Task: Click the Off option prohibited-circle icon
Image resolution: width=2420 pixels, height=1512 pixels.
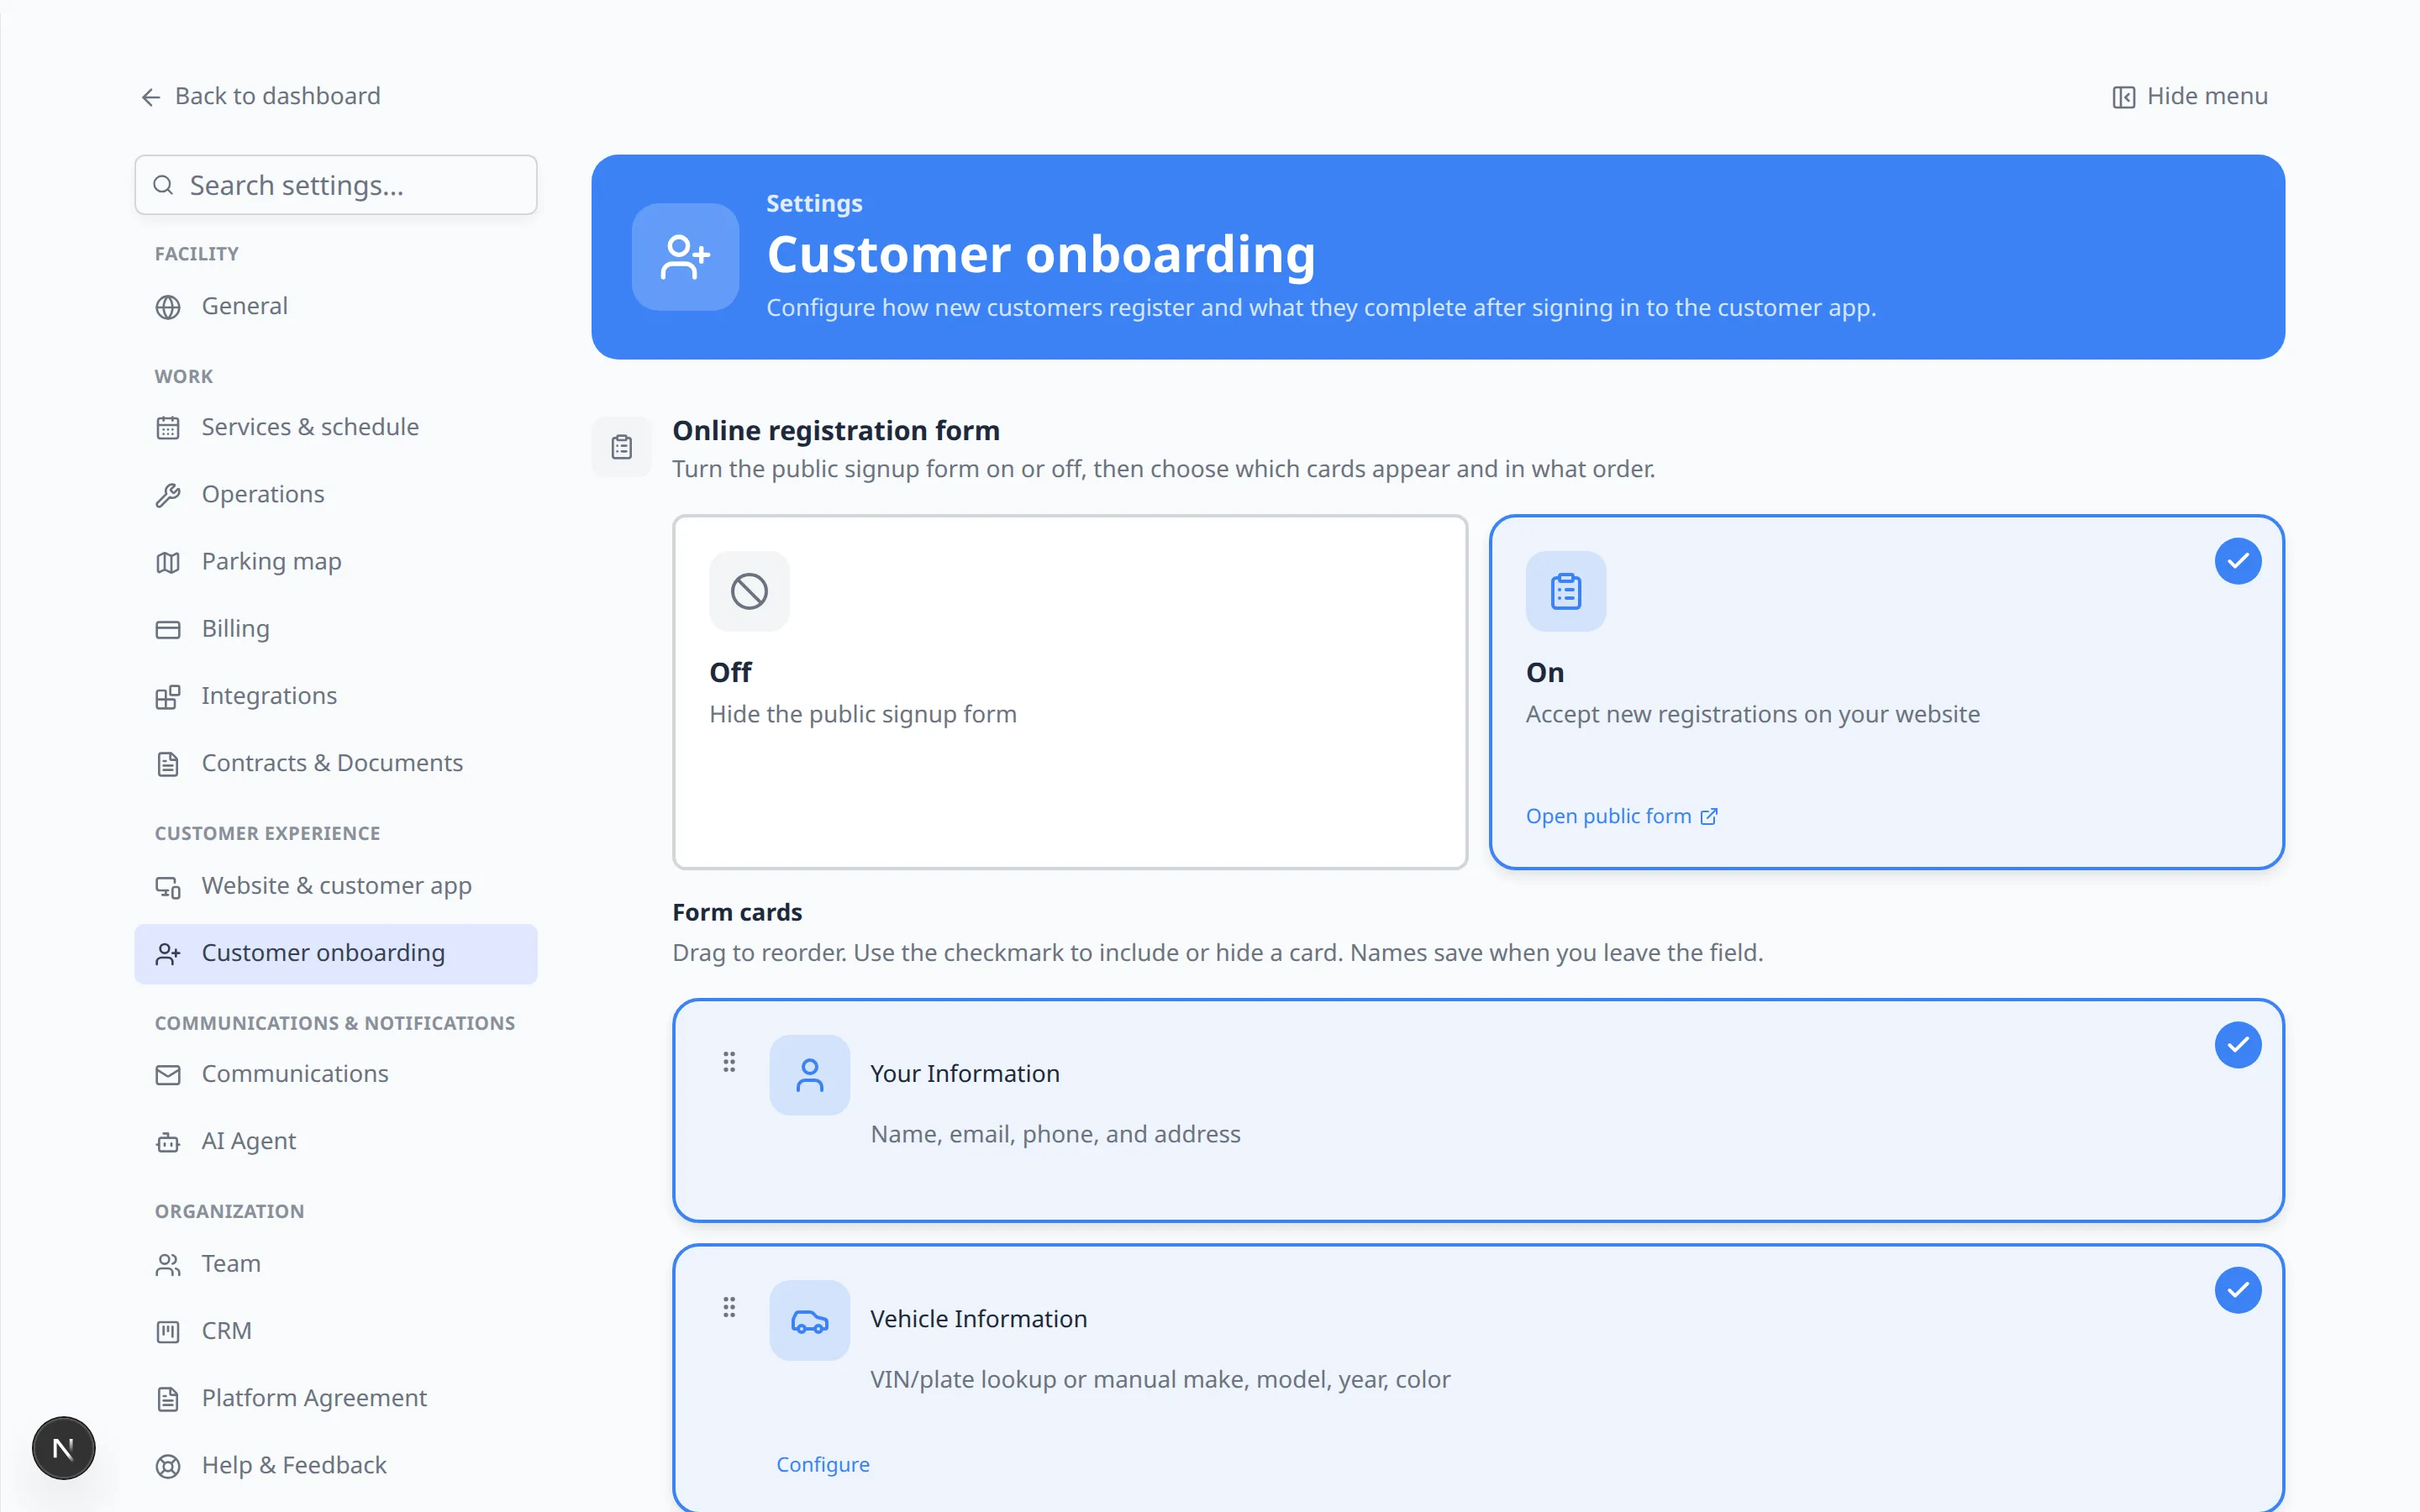Action: click(x=749, y=591)
